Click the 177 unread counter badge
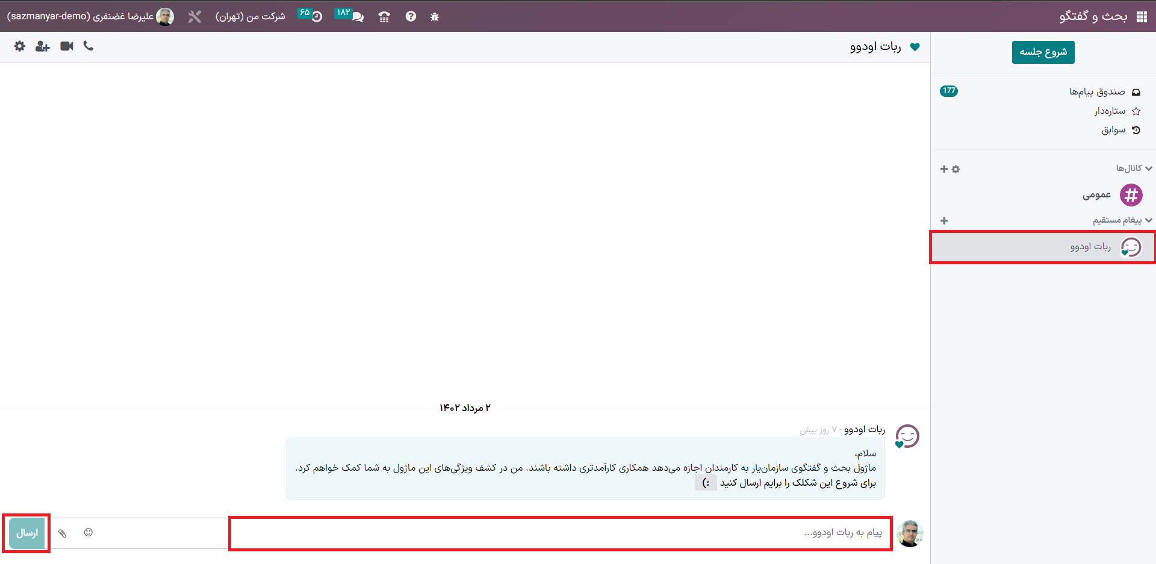The width and height of the screenshot is (1156, 564). (949, 91)
